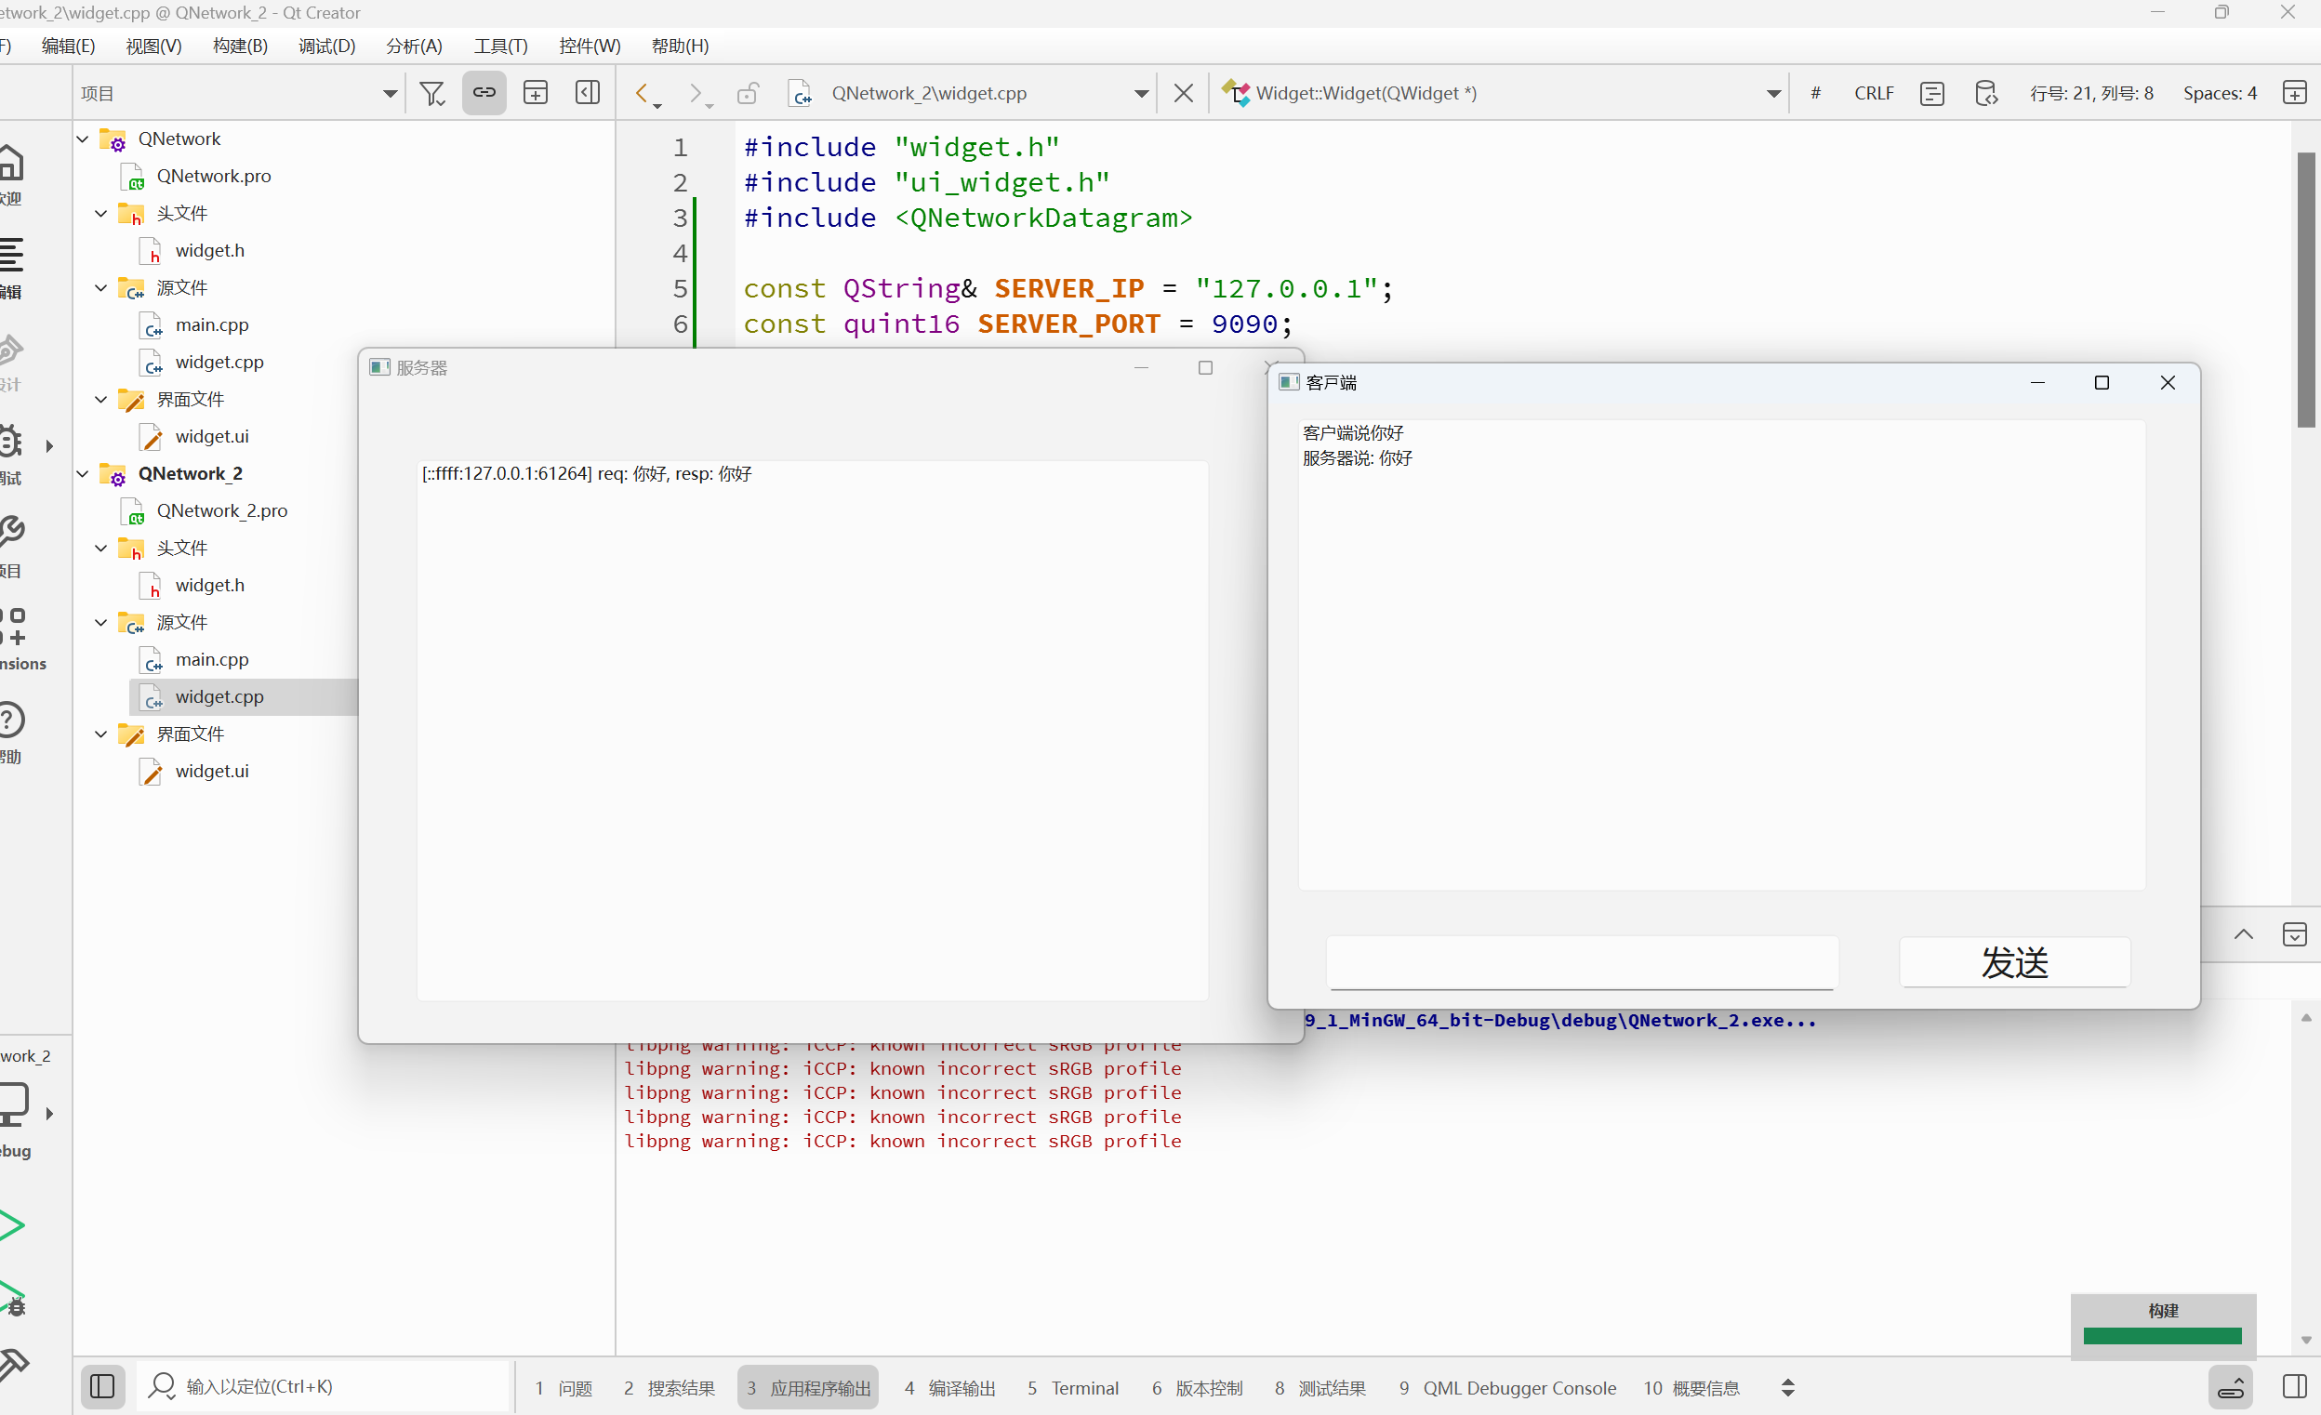
Task: Toggle synchronize with editor link icon
Action: (484, 93)
